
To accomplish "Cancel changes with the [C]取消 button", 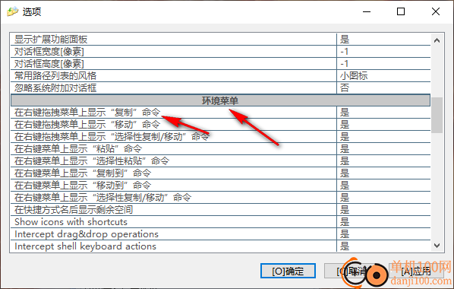I will click(x=352, y=271).
